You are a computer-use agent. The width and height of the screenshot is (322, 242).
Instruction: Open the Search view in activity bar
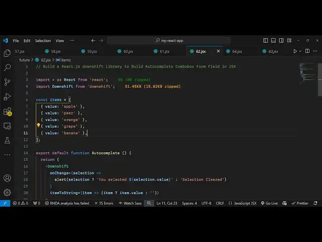pos(7,67)
